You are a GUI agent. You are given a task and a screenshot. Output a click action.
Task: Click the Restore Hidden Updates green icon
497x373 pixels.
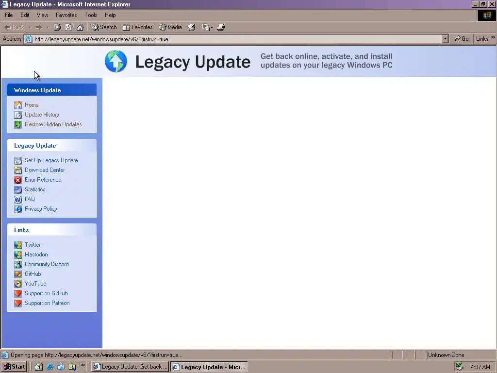coord(18,125)
